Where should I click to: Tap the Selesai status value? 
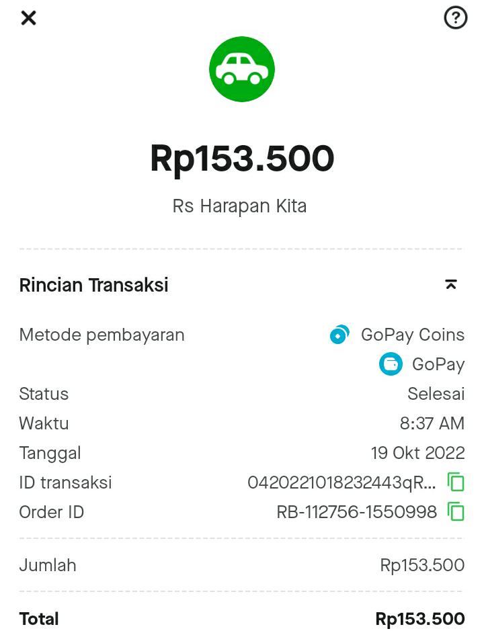[x=436, y=394]
